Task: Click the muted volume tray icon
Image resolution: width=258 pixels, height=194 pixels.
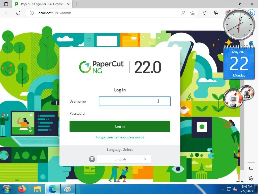Action: click(x=235, y=189)
